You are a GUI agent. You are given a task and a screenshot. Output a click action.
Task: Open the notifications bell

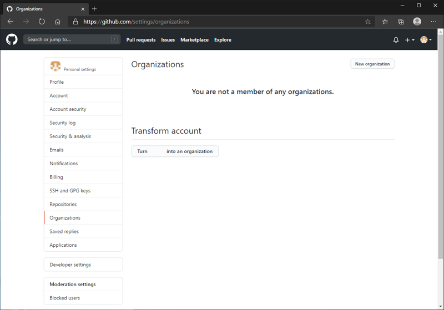tap(396, 40)
